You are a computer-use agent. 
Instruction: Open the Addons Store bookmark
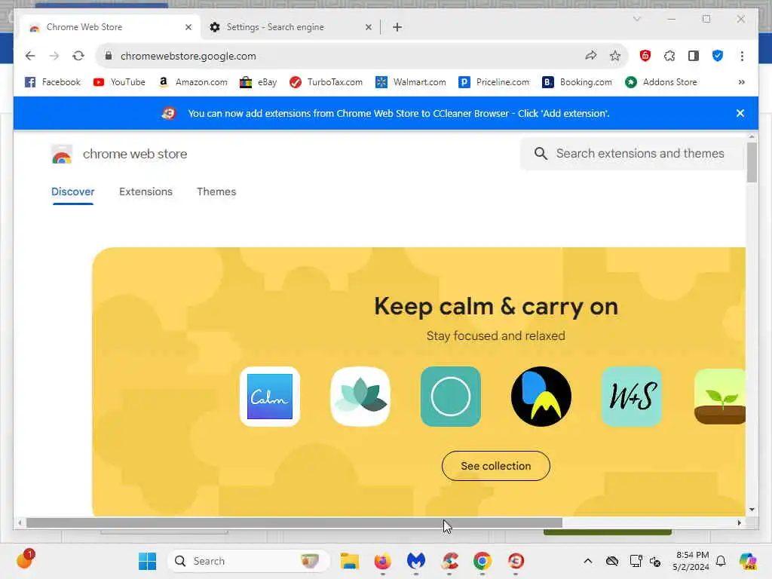(661, 82)
